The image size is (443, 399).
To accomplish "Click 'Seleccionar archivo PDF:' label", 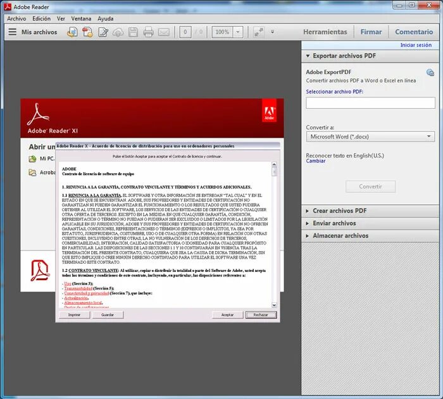I will pyautogui.click(x=335, y=92).
